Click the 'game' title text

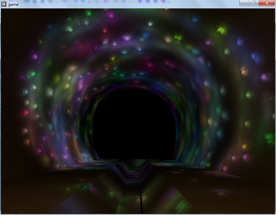[x=13, y=4]
